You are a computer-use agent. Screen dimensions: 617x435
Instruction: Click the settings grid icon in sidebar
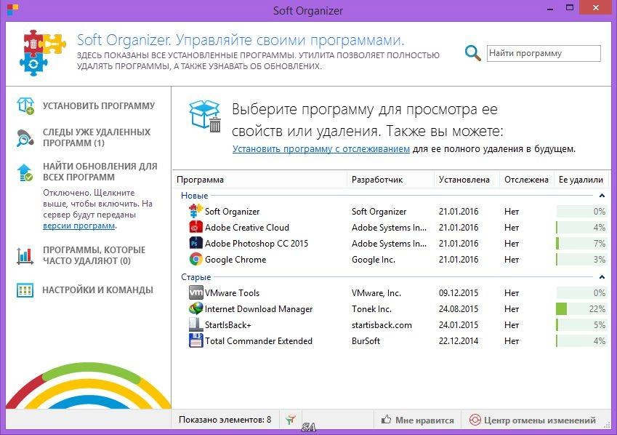click(25, 290)
